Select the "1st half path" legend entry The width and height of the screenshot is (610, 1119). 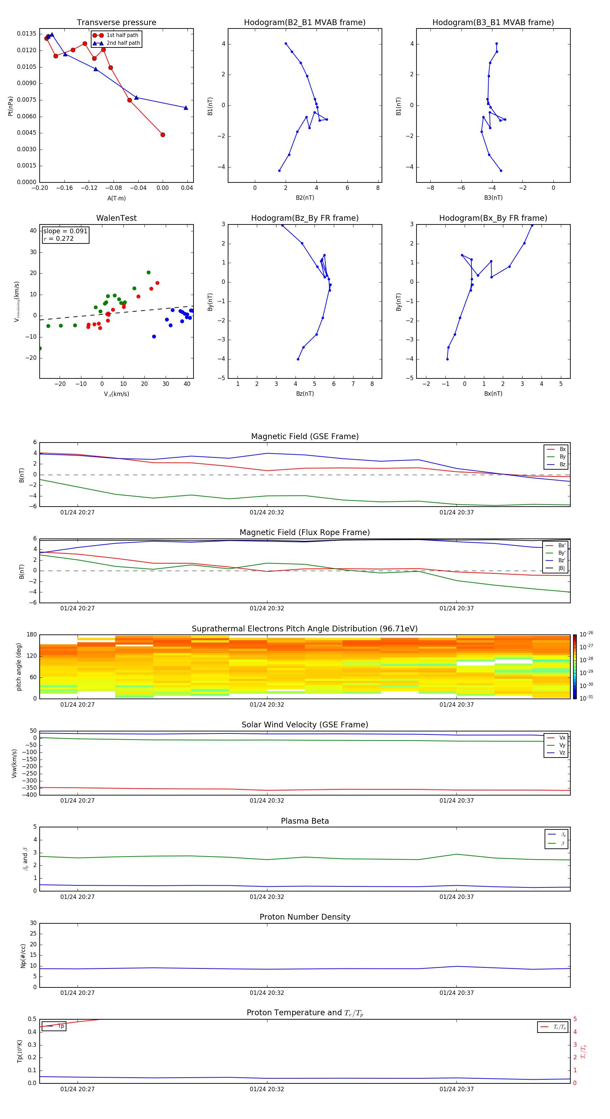[116, 35]
